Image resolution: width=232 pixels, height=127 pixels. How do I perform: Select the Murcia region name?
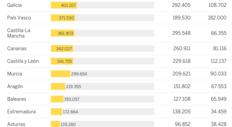pyautogui.click(x=15, y=74)
